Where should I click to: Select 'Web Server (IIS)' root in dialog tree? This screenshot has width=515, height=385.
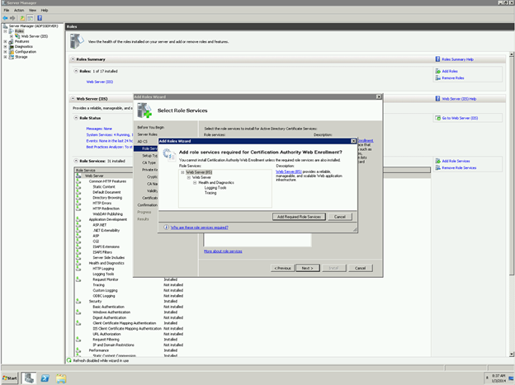point(199,172)
